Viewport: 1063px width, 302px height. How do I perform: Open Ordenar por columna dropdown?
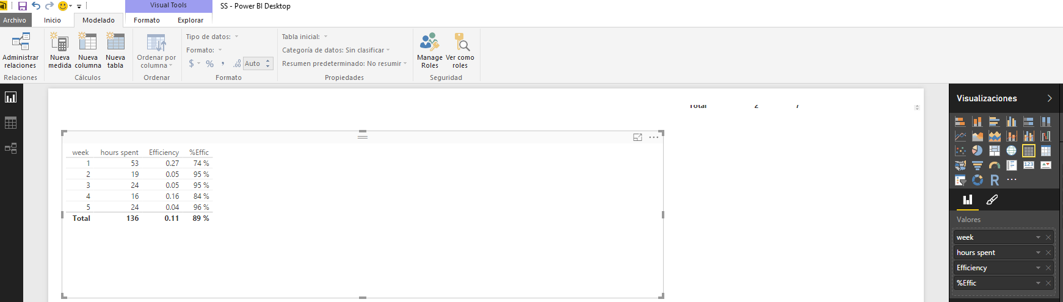[x=156, y=51]
